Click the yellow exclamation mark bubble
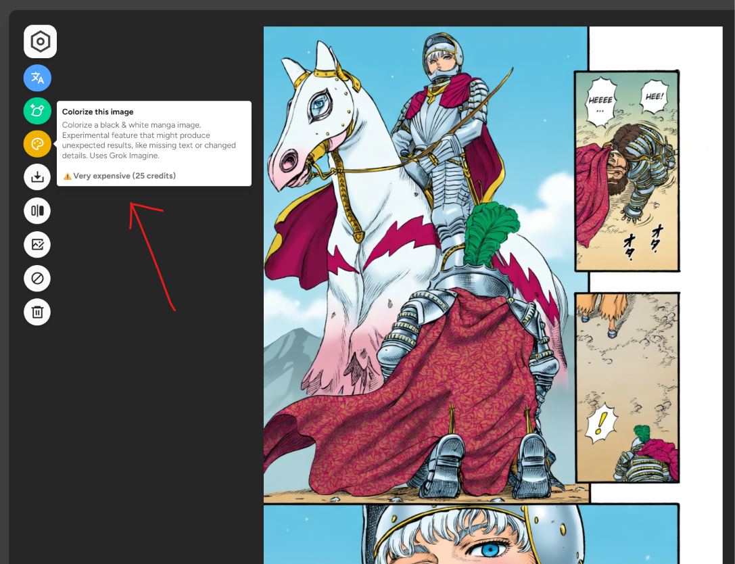 tap(600, 423)
